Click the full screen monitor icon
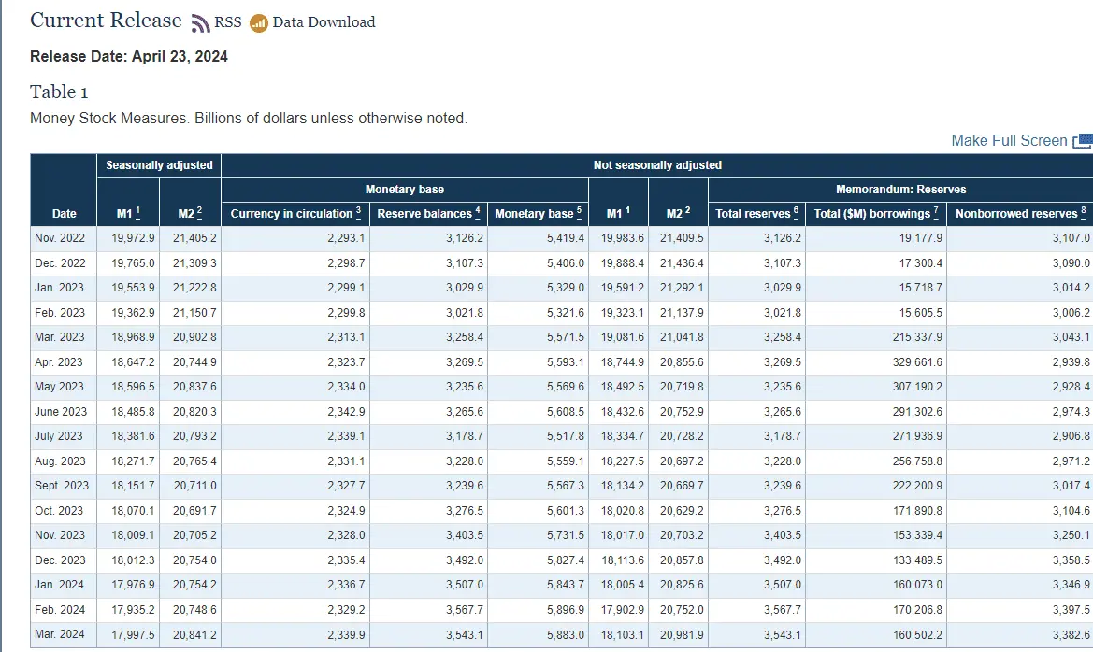The height and width of the screenshot is (652, 1093). tap(1082, 141)
